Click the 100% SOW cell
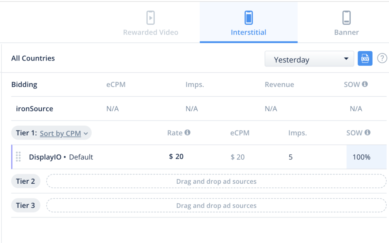 (367, 157)
